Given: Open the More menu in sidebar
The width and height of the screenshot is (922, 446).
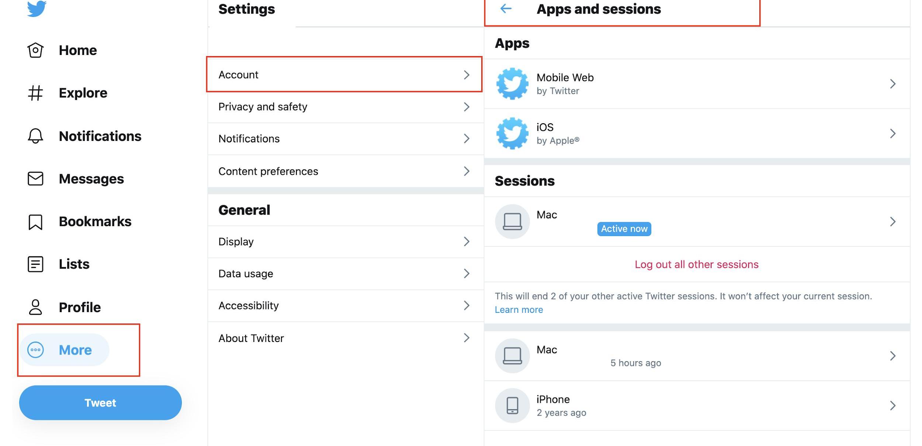Looking at the screenshot, I should pyautogui.click(x=65, y=350).
